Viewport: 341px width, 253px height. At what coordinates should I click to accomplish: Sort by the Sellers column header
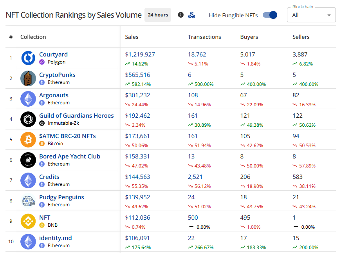pyautogui.click(x=301, y=37)
